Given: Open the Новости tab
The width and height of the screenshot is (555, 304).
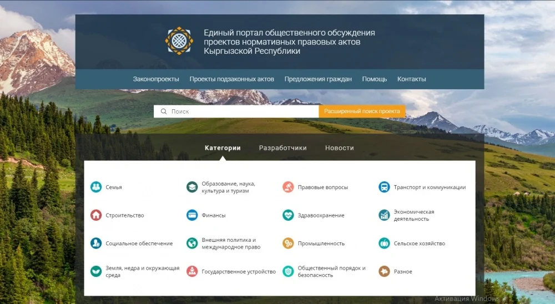Looking at the screenshot, I should 339,148.
